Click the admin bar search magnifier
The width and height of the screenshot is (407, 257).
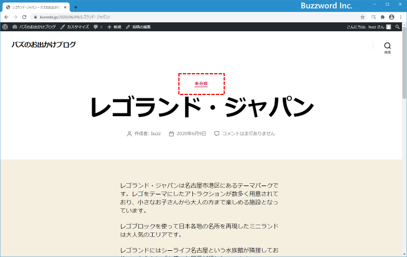pyautogui.click(x=397, y=27)
